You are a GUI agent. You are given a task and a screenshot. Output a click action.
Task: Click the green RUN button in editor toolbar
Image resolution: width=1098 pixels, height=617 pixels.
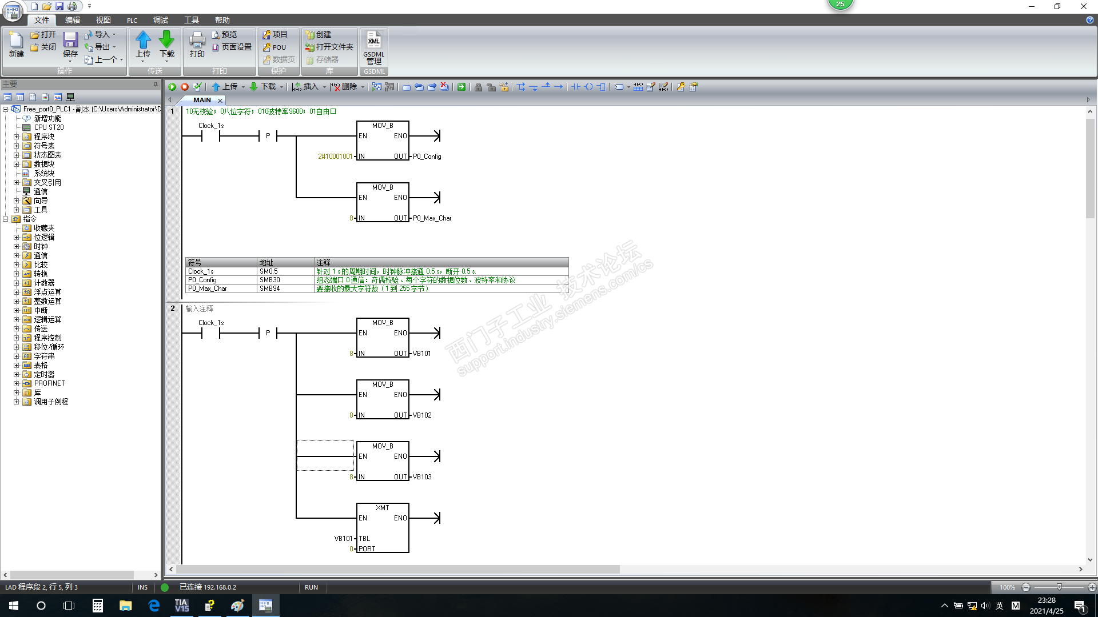pos(172,87)
